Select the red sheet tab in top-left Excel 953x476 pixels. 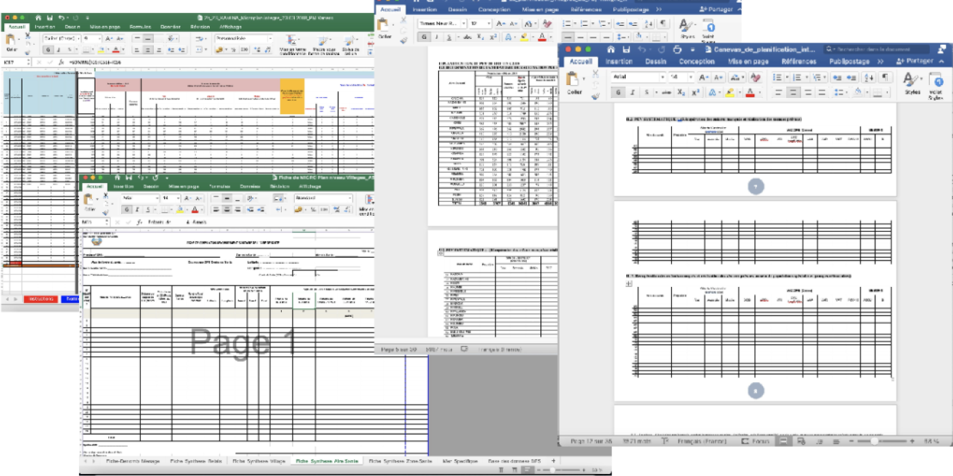(42, 299)
